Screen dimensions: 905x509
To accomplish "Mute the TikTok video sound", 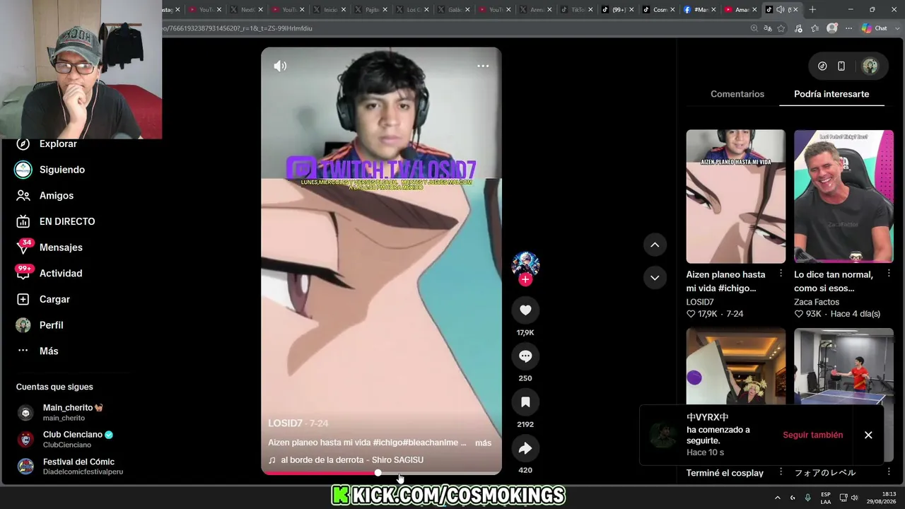I will click(x=281, y=66).
